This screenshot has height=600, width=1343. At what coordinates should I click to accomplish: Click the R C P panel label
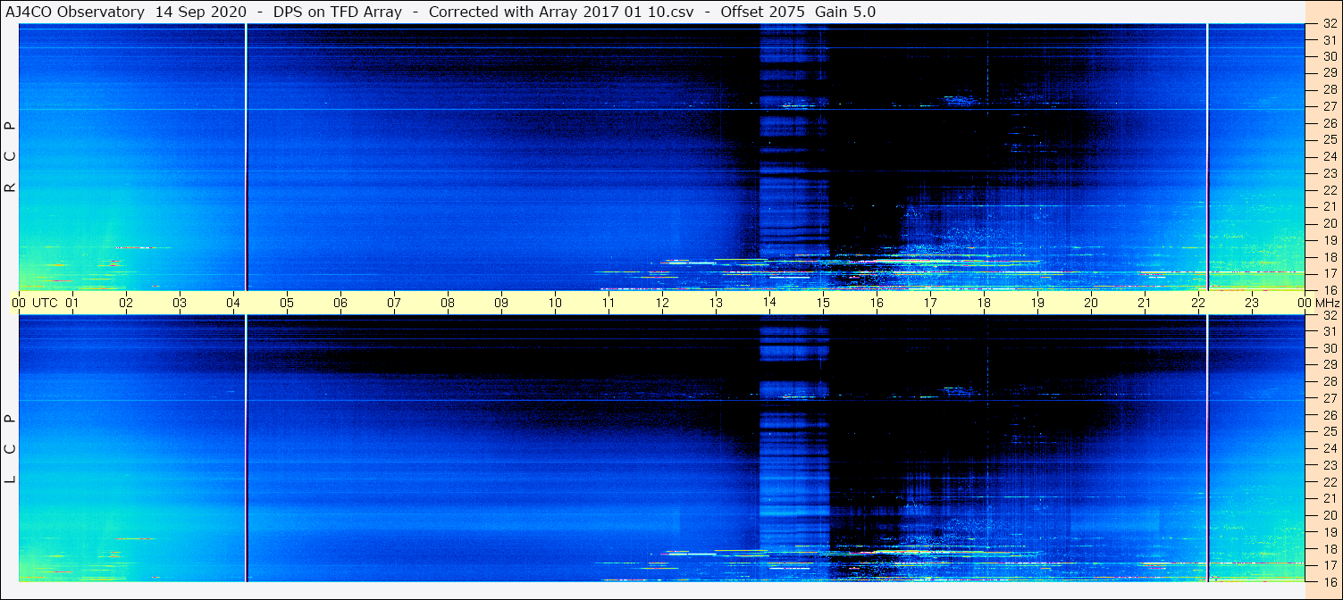click(11, 157)
